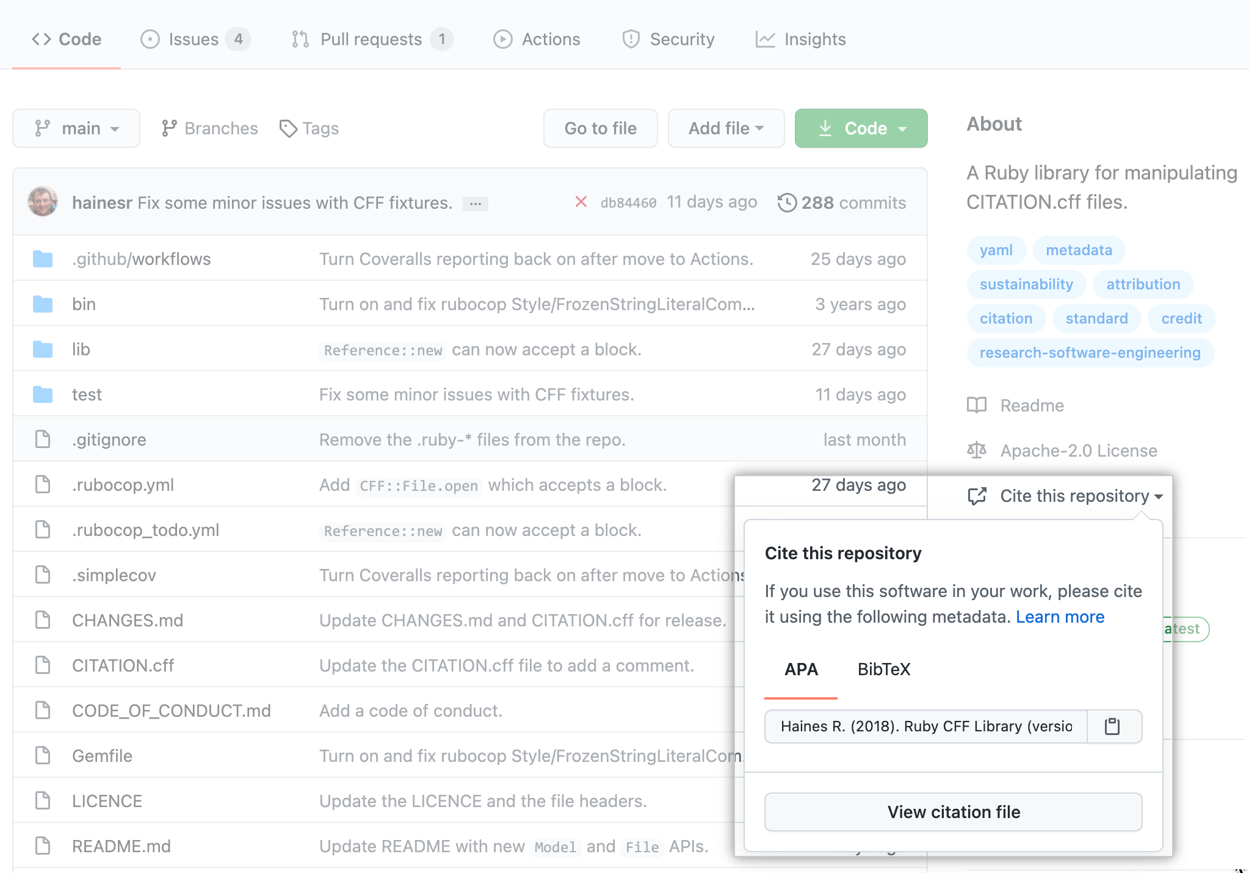This screenshot has width=1249, height=873.
Task: Toggle the research-software-engineering topic tag
Action: (x=1090, y=353)
